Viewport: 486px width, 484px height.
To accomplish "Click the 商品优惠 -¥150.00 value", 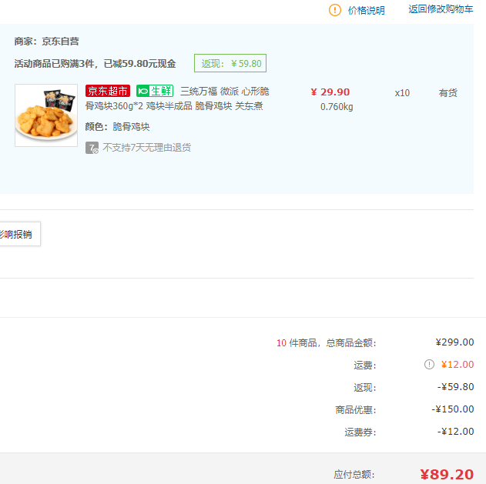I will click(453, 409).
